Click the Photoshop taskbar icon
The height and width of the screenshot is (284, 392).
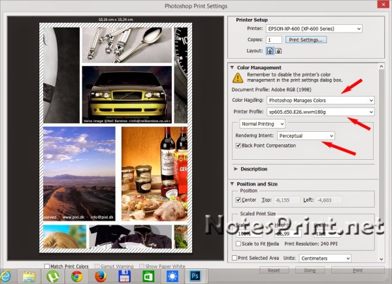tap(195, 277)
